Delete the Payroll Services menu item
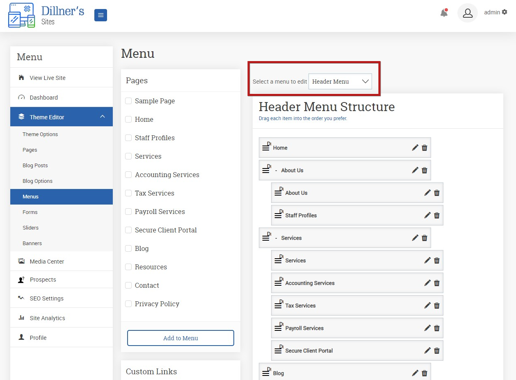 point(437,328)
